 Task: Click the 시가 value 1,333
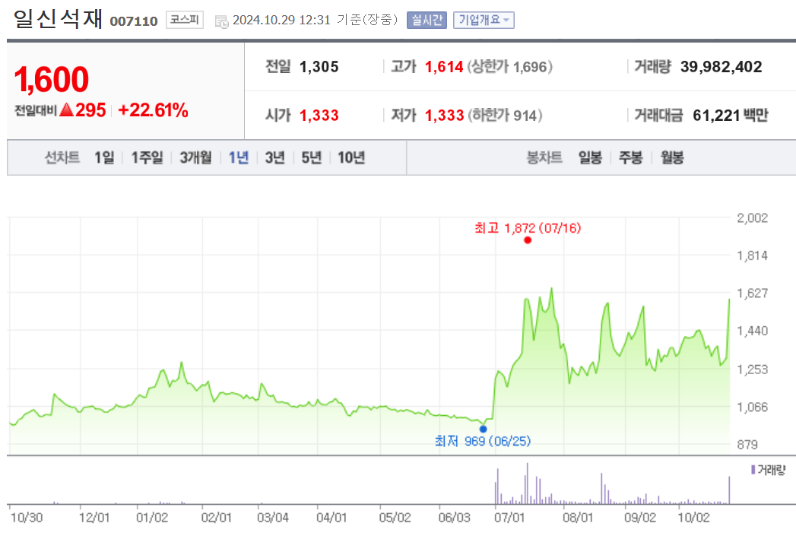click(319, 116)
